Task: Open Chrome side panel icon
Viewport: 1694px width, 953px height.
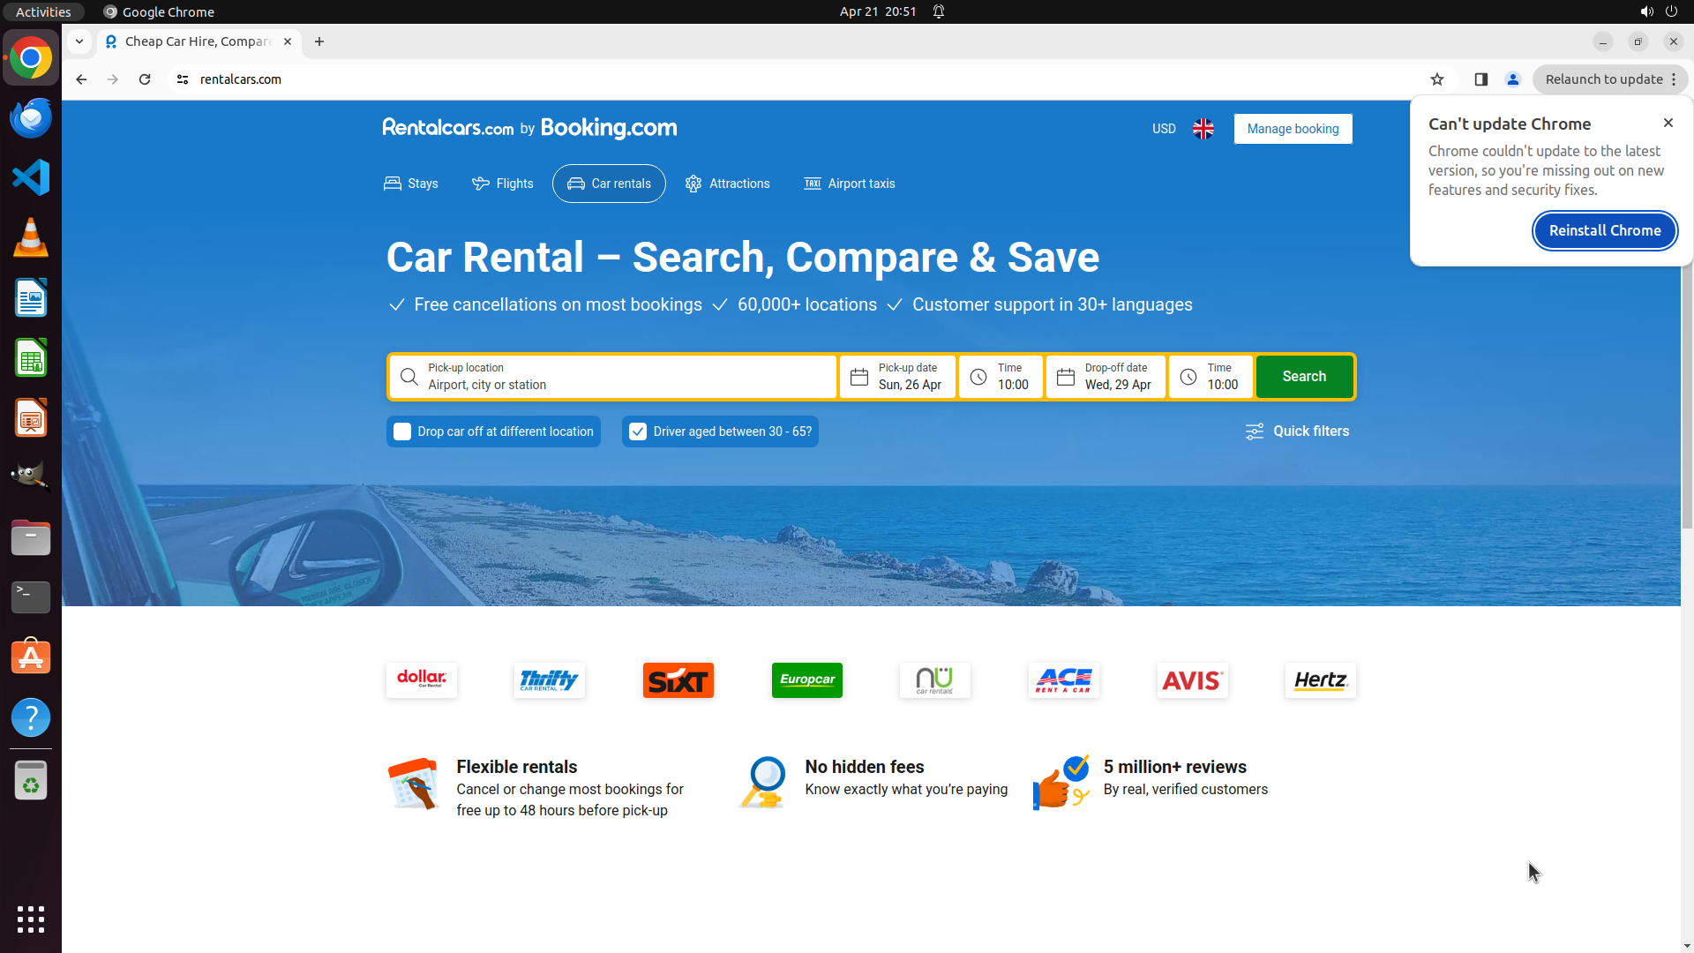Action: point(1481,79)
